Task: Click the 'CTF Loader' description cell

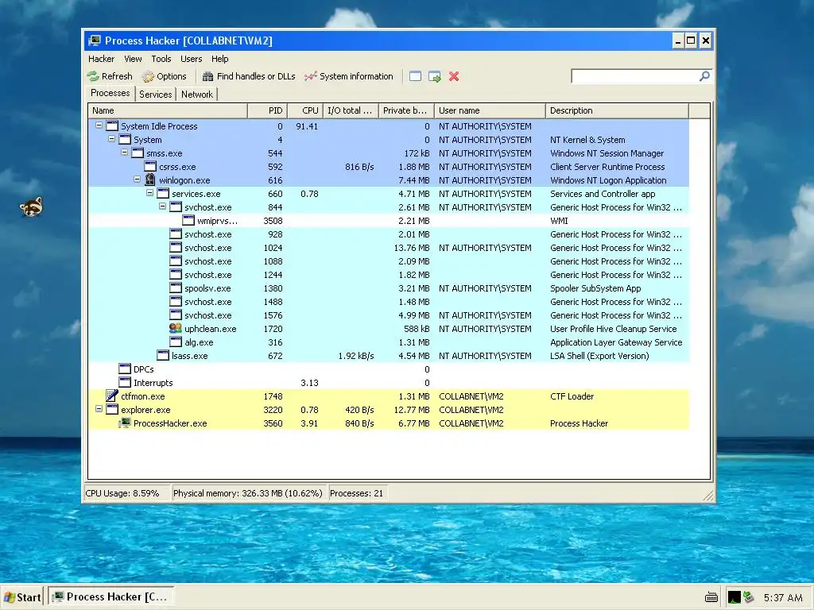Action: point(572,396)
